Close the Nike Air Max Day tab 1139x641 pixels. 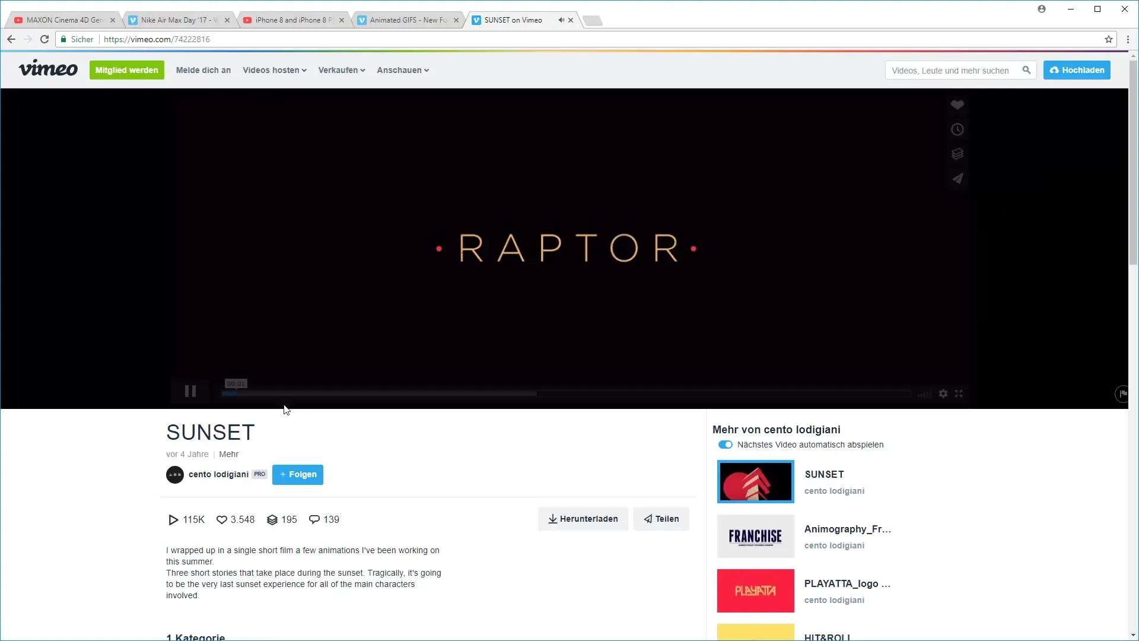(227, 20)
